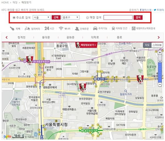Select the 광화문 area tab
Image resolution: width=165 pixels, height=141 pixels.
[x=70, y=37]
